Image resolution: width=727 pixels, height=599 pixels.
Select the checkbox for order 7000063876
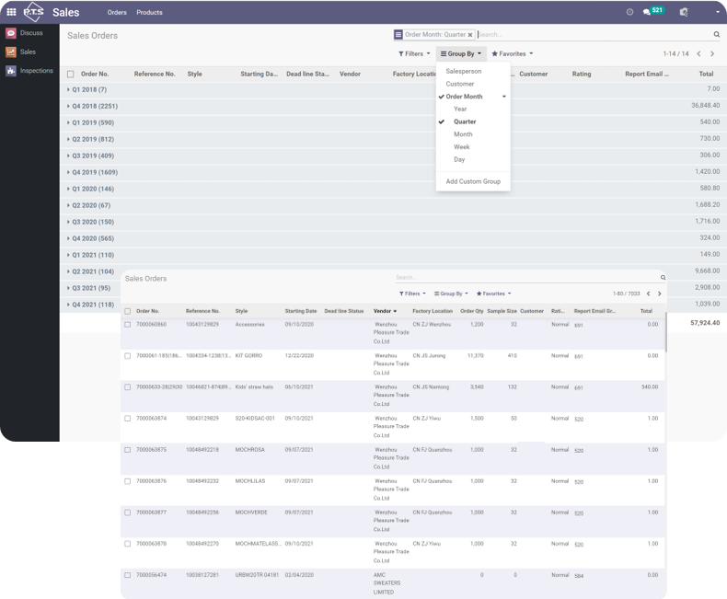(128, 481)
